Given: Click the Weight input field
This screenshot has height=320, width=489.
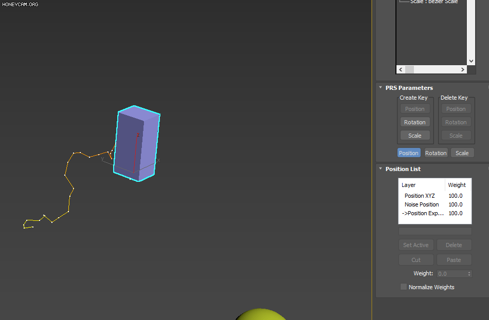Looking at the screenshot, I should tap(451, 274).
